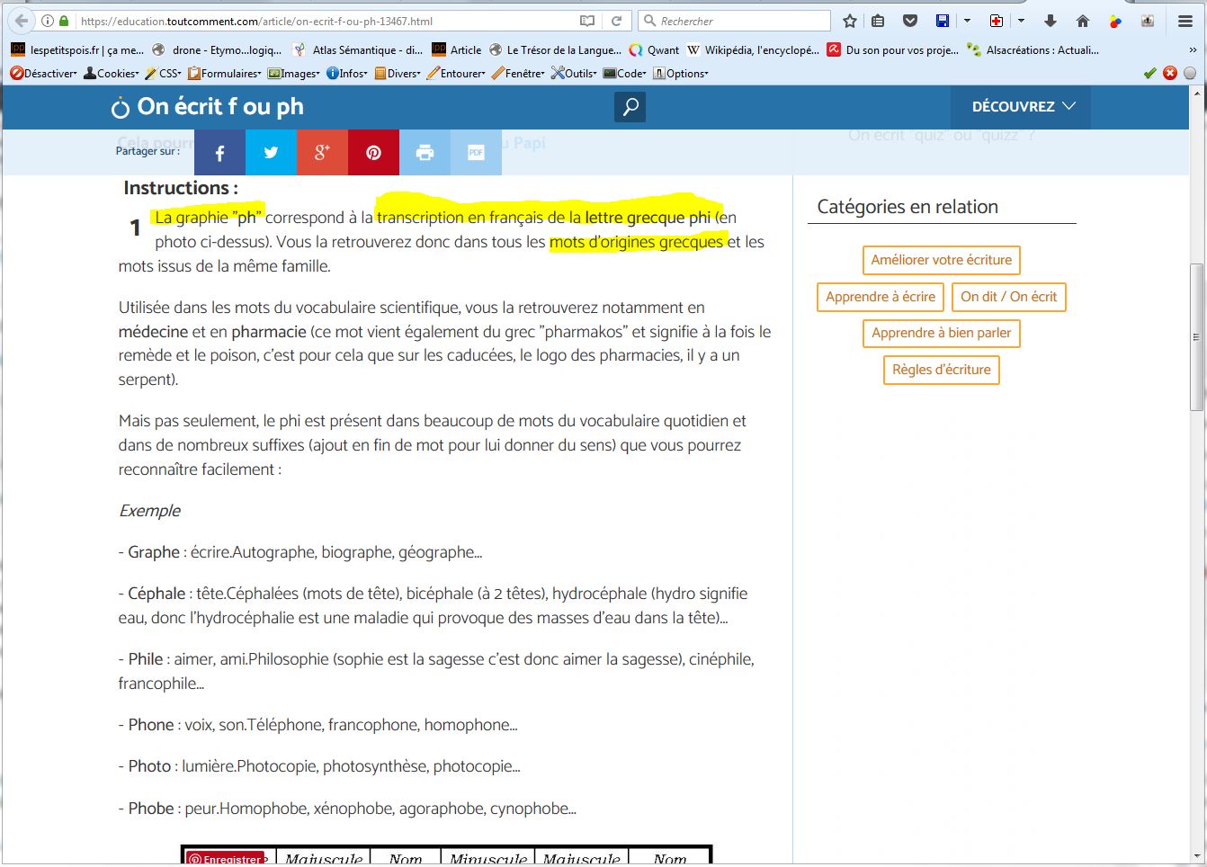Open the Désactiver web developer menu
Screen dimensions: 1207x867
pos(44,74)
